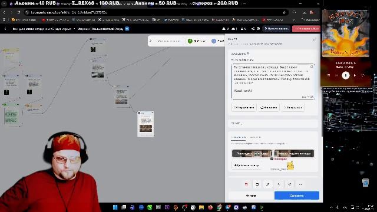
Task: Click the third button below the message text
Action: coord(293,107)
